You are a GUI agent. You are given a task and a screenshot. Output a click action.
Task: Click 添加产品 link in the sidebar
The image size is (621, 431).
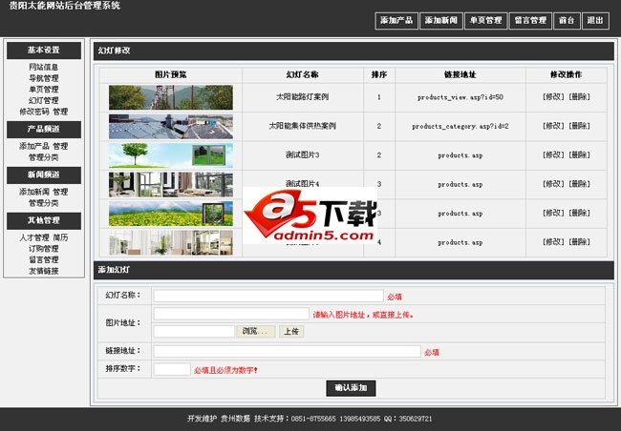click(x=34, y=146)
